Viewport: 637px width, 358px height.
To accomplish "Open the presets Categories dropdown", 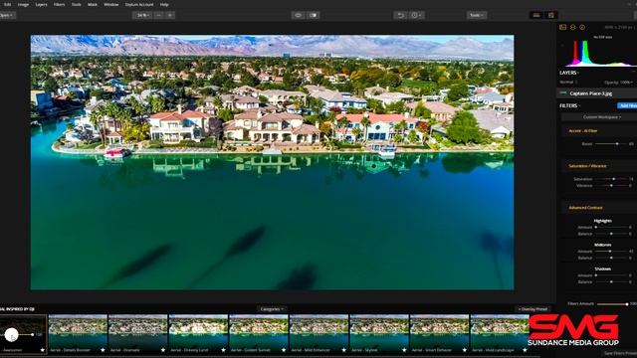I will (272, 309).
